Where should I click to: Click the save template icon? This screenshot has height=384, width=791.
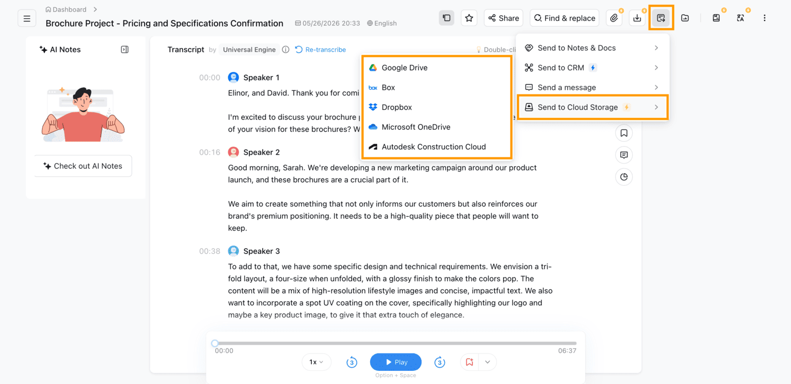click(x=716, y=18)
